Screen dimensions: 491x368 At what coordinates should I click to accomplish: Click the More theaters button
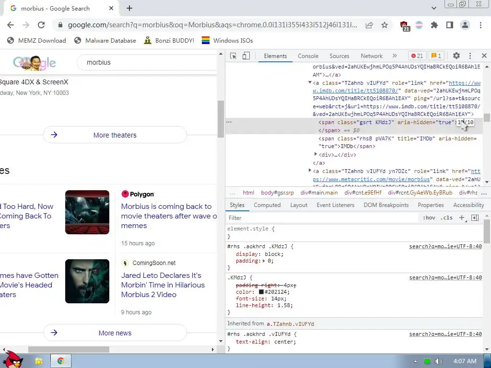click(115, 135)
